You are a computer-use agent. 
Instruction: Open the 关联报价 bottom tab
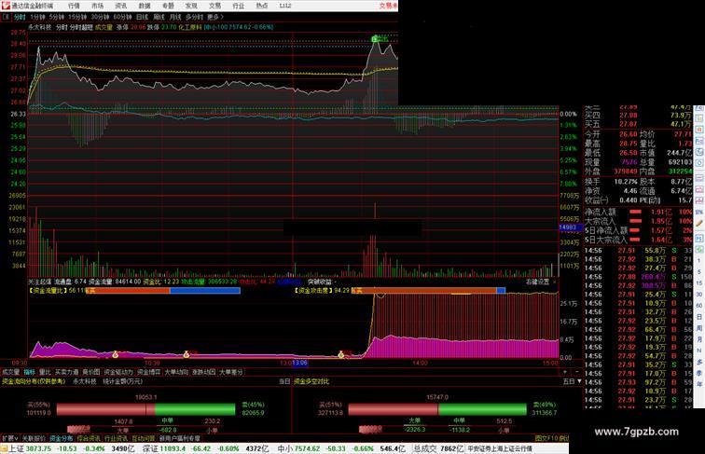point(34,438)
